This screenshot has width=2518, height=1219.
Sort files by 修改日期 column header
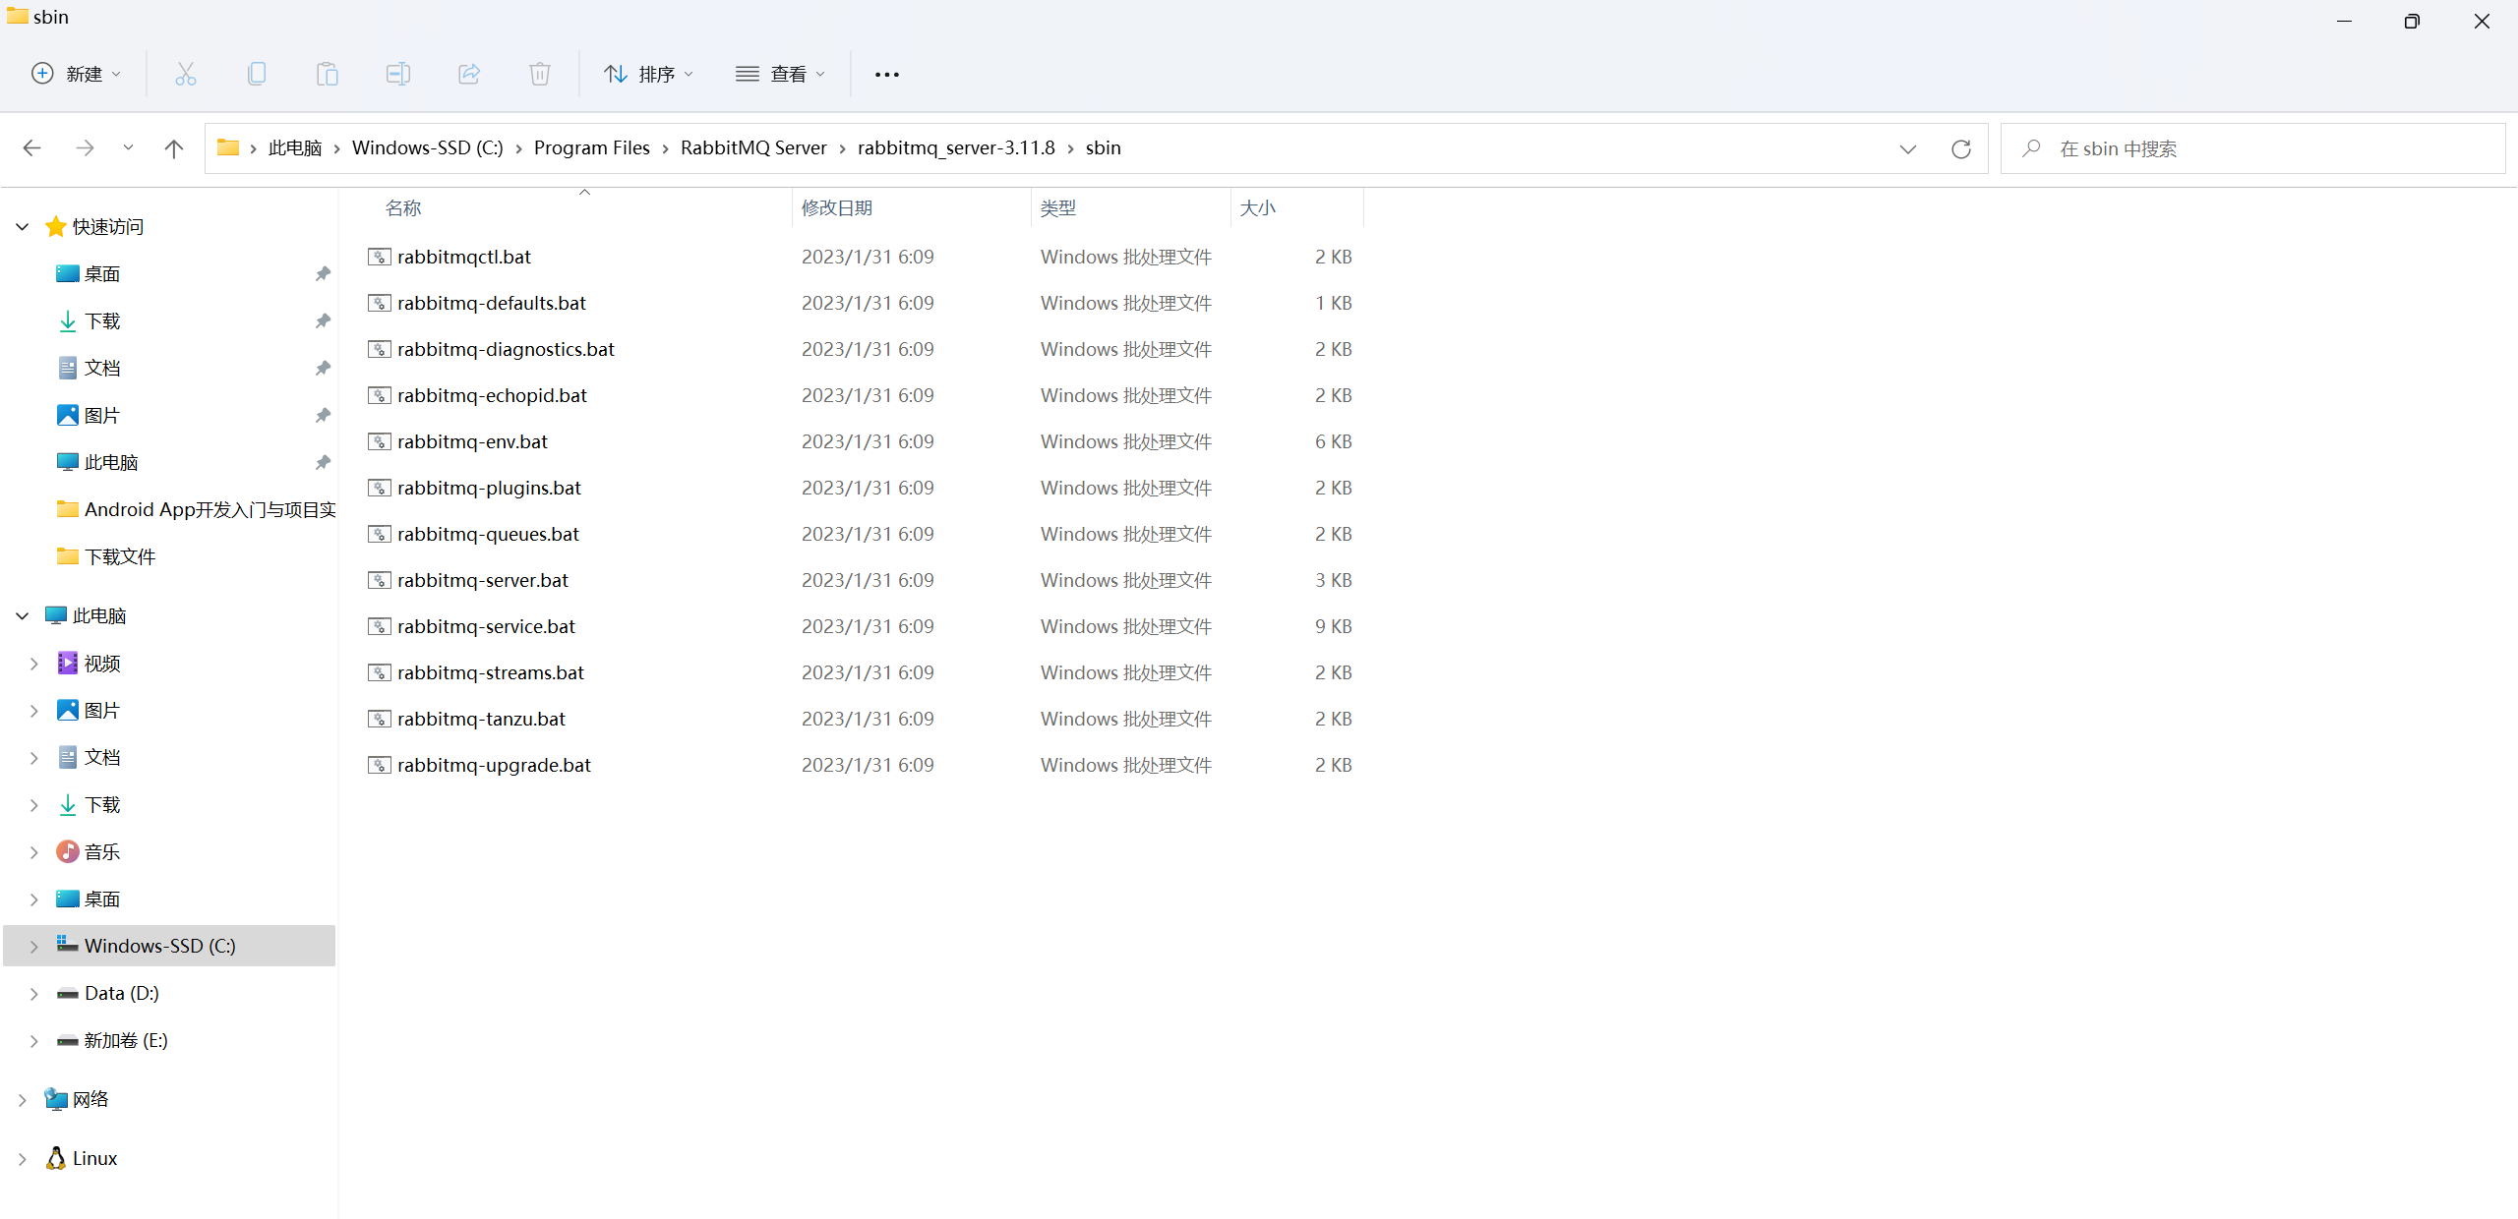[x=837, y=207]
